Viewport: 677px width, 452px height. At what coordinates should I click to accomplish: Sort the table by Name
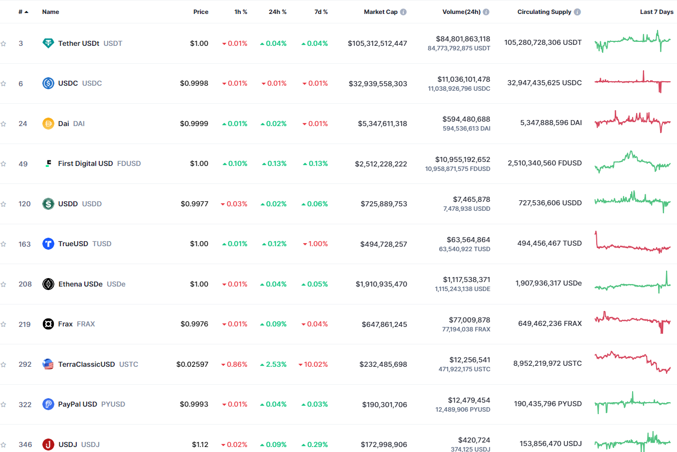[x=50, y=12]
